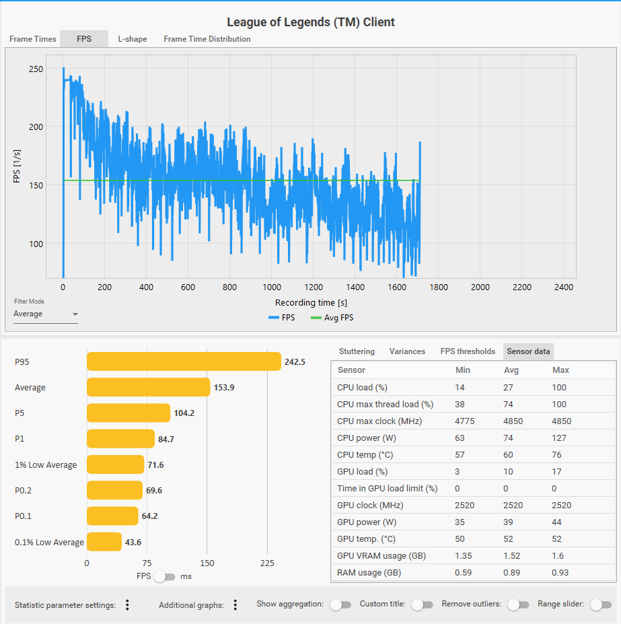
Task: Toggle Avg FPS legend entry
Action: [x=332, y=318]
